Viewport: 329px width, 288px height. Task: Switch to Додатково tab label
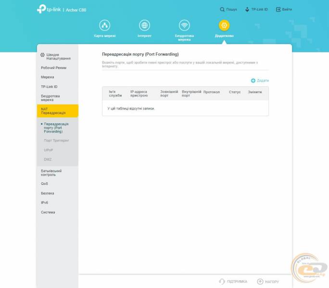[x=224, y=36]
